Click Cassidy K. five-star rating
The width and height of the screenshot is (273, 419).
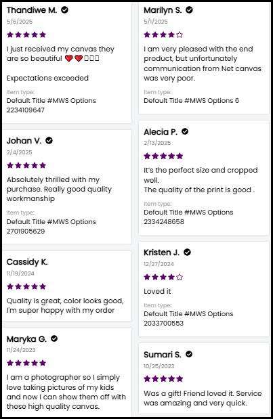click(x=26, y=286)
